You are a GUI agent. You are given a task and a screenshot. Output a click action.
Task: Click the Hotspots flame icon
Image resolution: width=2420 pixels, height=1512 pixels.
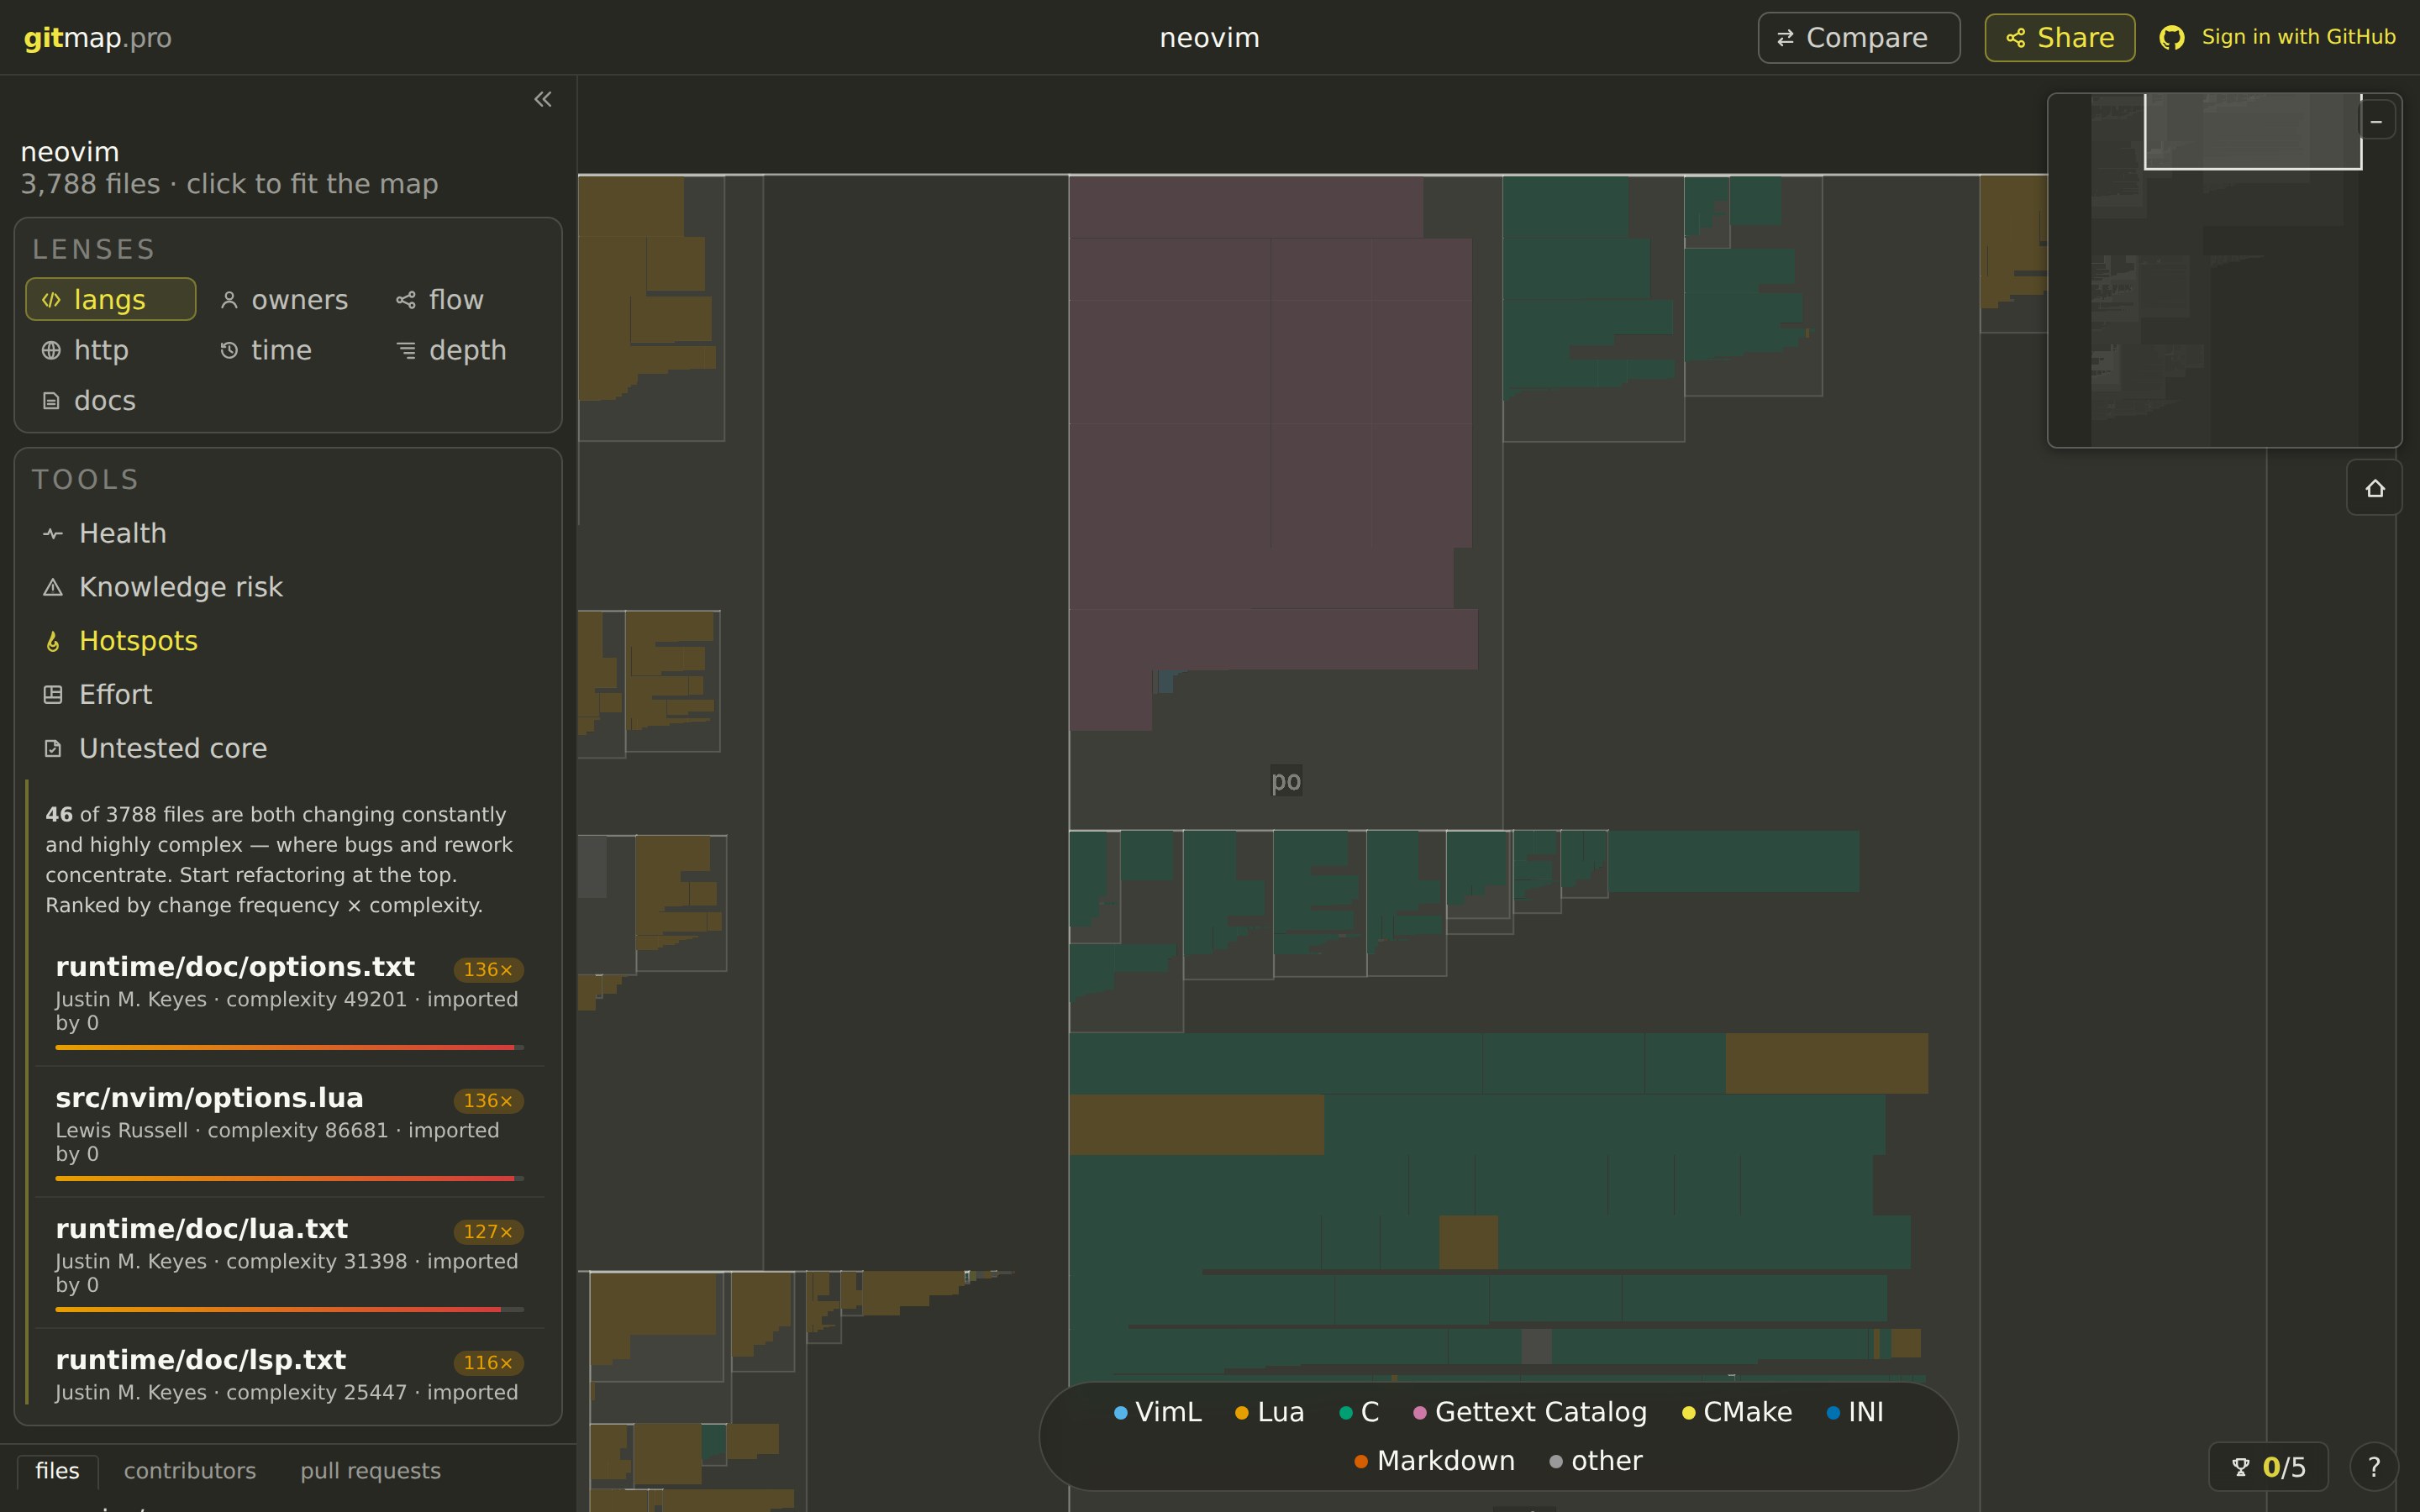tap(53, 641)
